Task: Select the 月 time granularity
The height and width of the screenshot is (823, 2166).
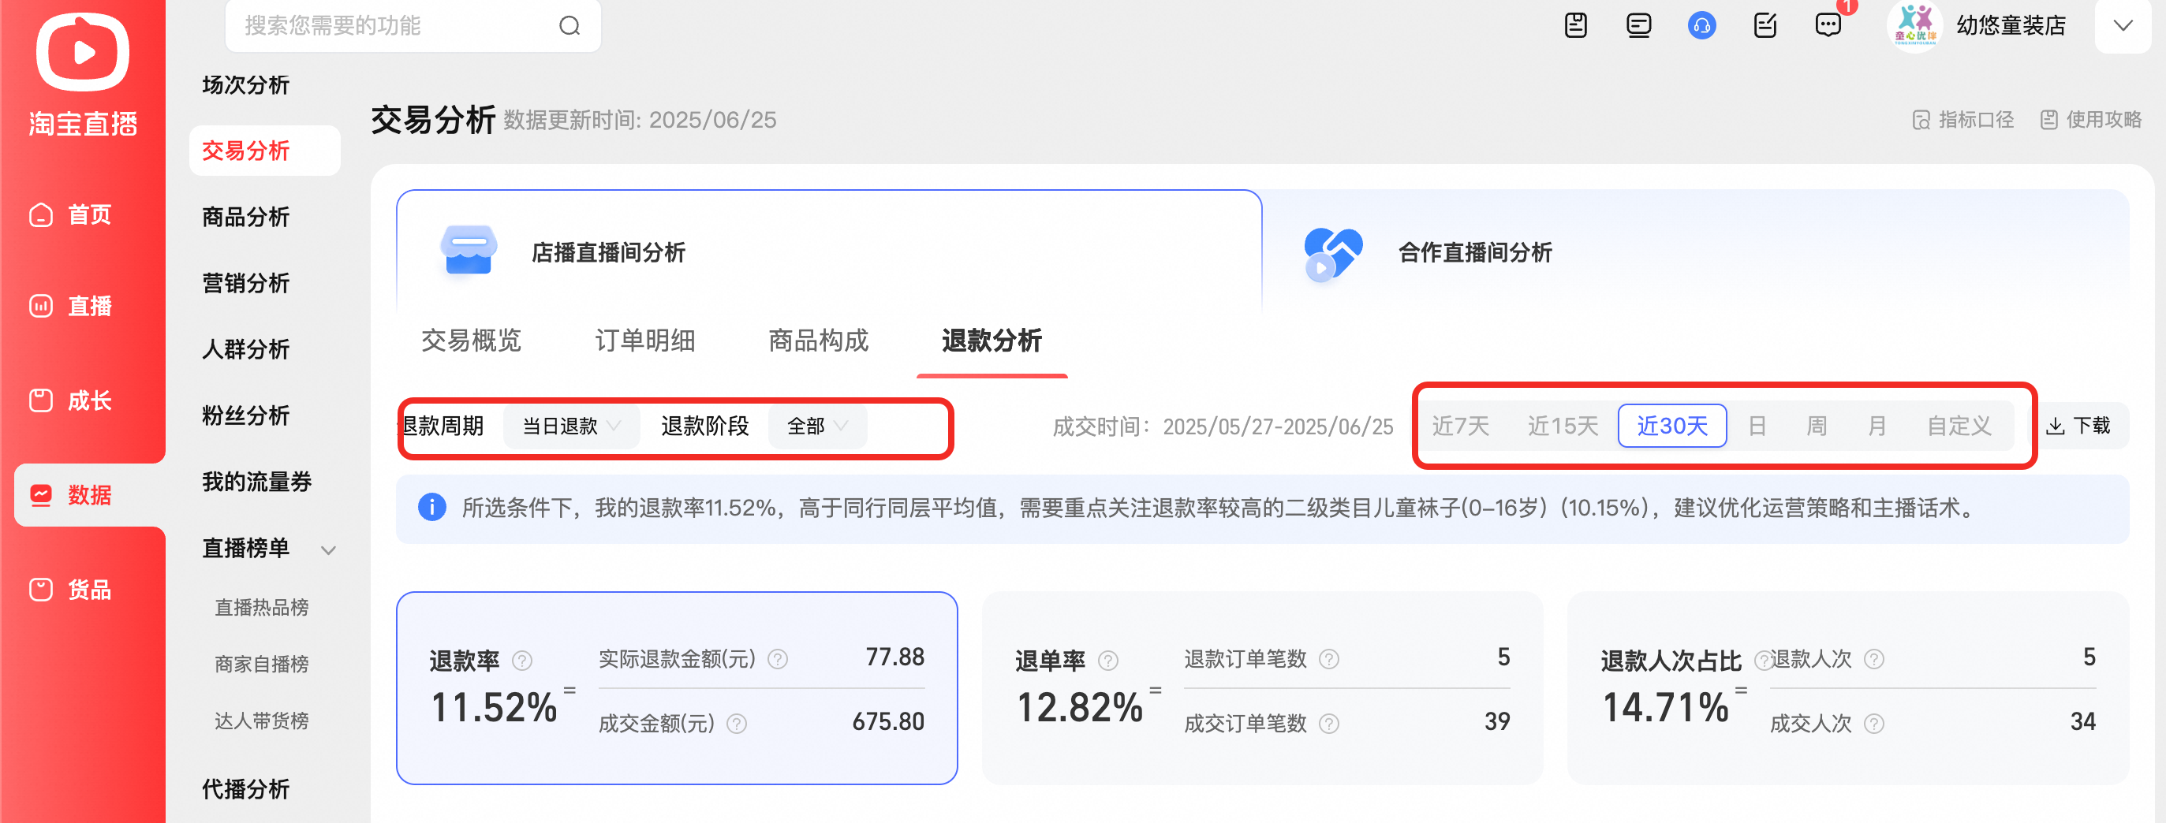Action: [x=1877, y=426]
